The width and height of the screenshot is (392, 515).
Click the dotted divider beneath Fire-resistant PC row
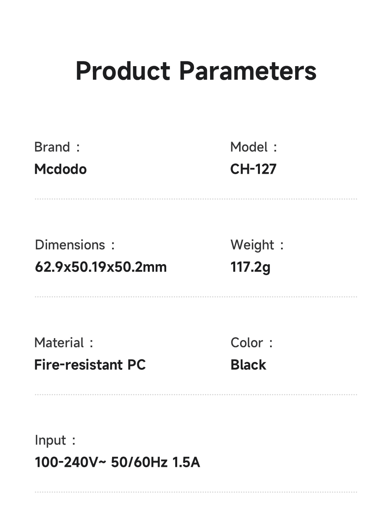(x=196, y=394)
